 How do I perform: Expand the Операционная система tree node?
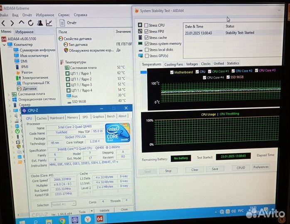(x=9, y=100)
